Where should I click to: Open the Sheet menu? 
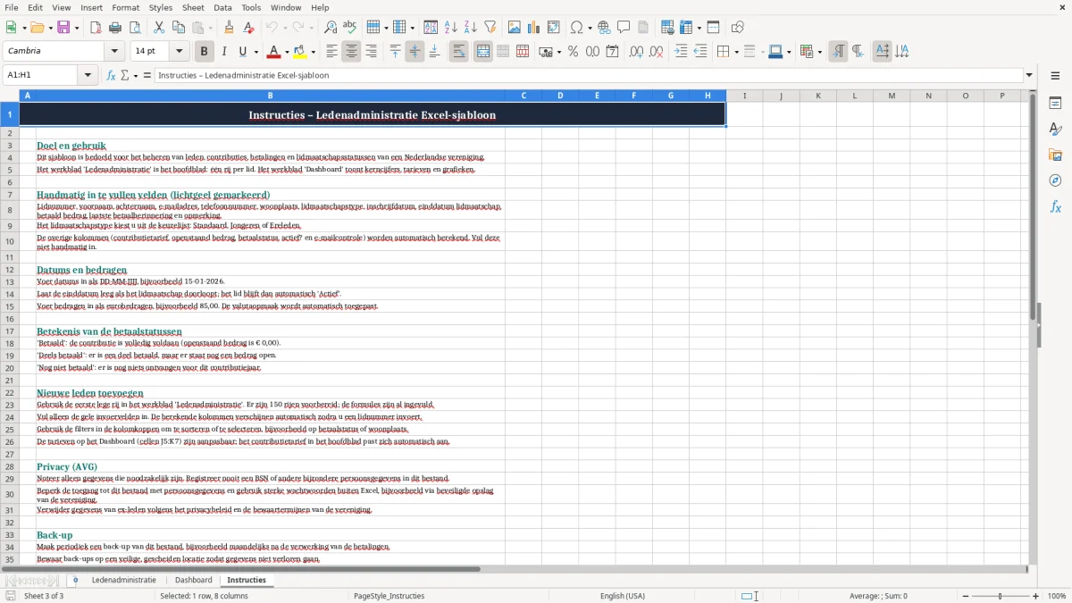click(193, 7)
